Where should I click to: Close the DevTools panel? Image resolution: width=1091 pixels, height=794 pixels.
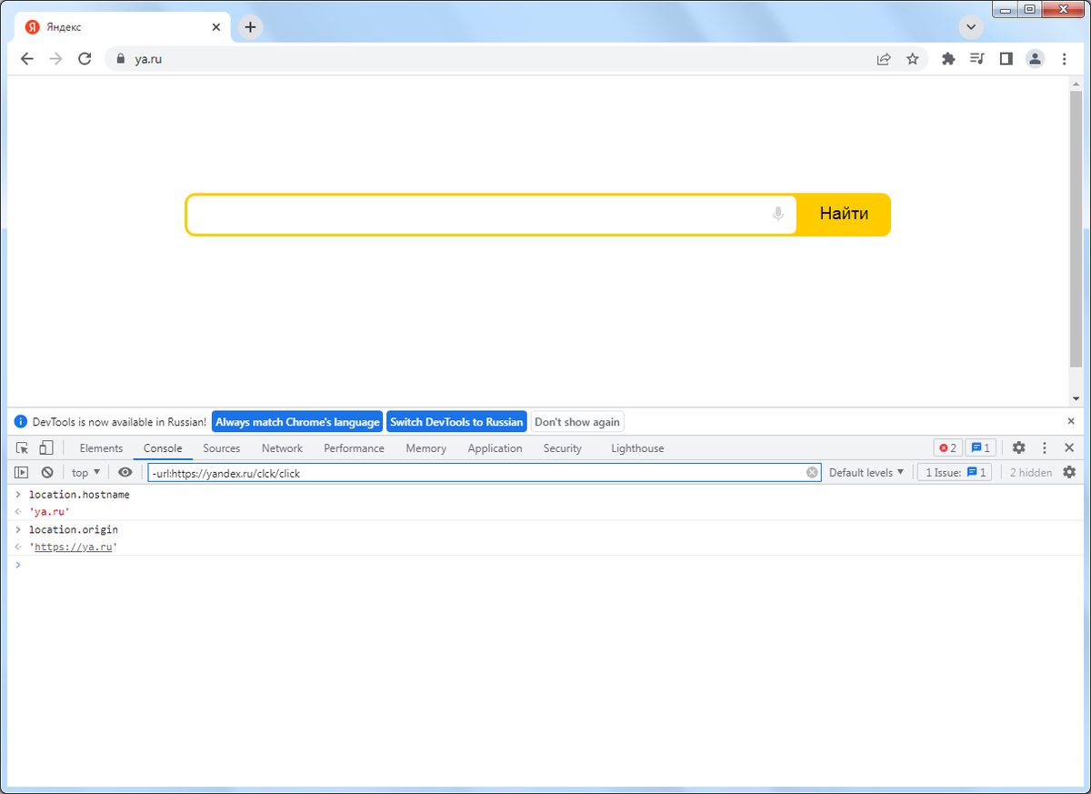(x=1070, y=448)
